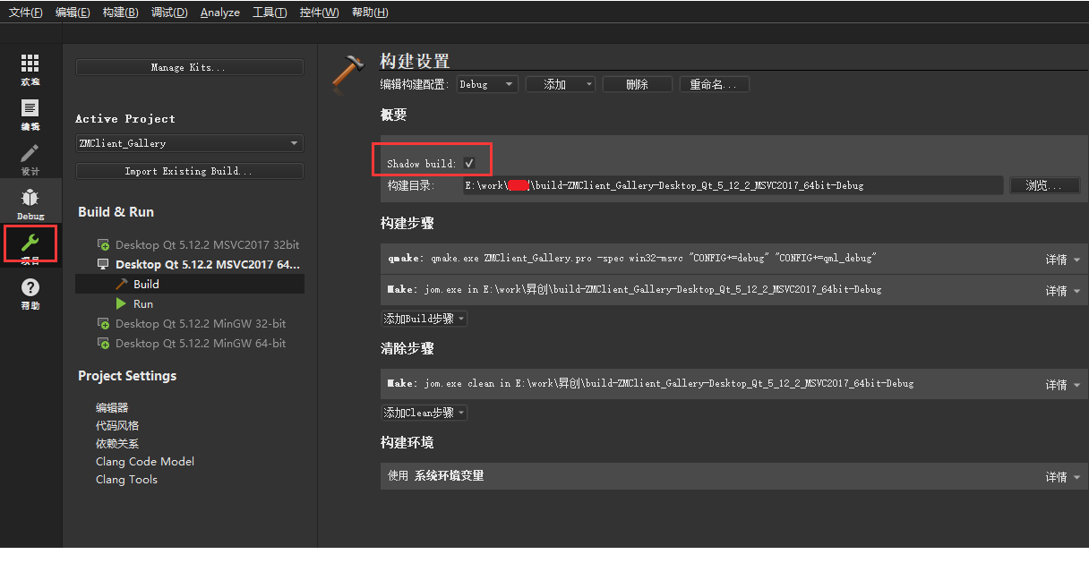Open the 添加Build步骤 dropdown
The height and width of the screenshot is (580, 1089).
pos(424,318)
